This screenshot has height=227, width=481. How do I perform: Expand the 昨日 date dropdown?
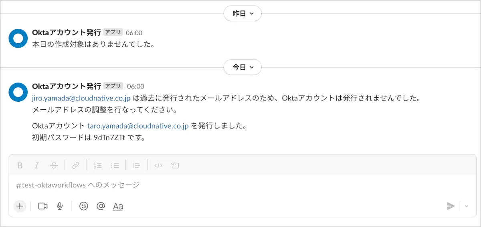(243, 14)
